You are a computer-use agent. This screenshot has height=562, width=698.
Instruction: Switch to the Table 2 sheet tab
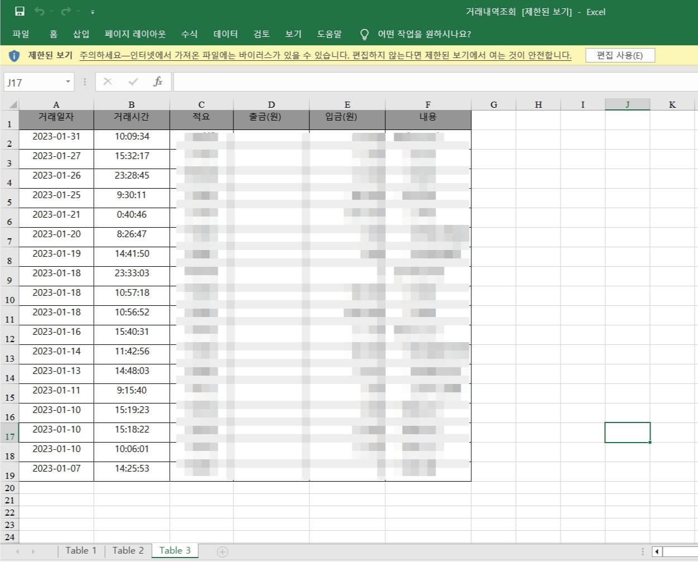[127, 551]
